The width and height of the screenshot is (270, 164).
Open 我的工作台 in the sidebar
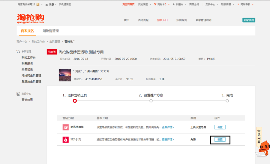(x=28, y=57)
